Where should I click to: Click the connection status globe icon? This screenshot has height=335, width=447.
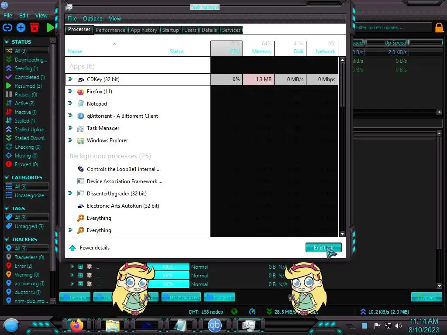click(234, 311)
